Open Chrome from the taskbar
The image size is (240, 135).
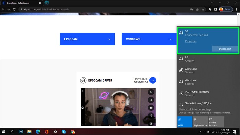pos(73,132)
